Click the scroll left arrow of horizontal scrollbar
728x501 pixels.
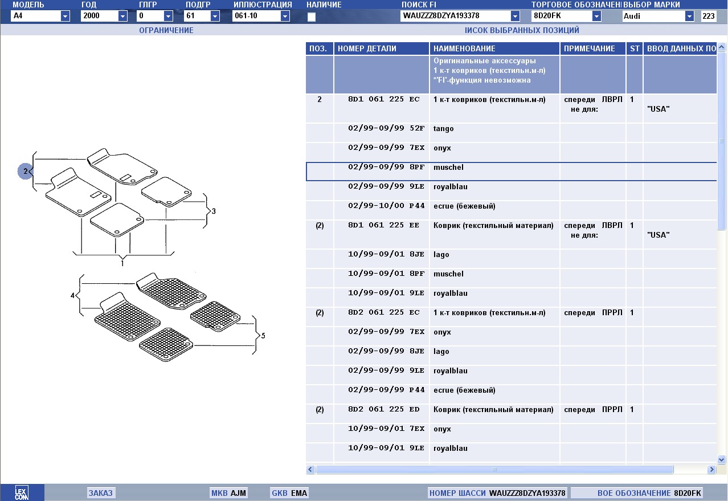(x=310, y=470)
